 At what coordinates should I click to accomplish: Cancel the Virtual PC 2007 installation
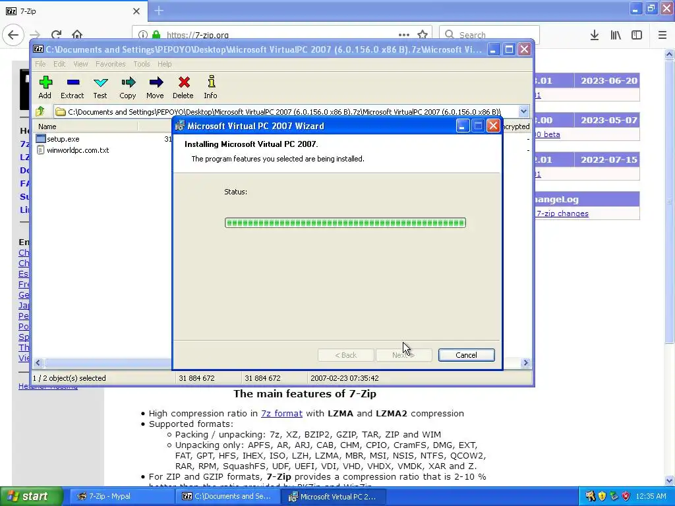[466, 355]
